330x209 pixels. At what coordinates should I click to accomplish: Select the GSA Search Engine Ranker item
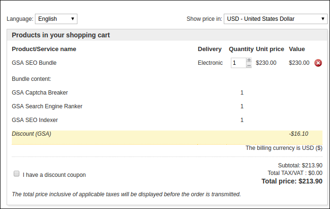pos(47,106)
